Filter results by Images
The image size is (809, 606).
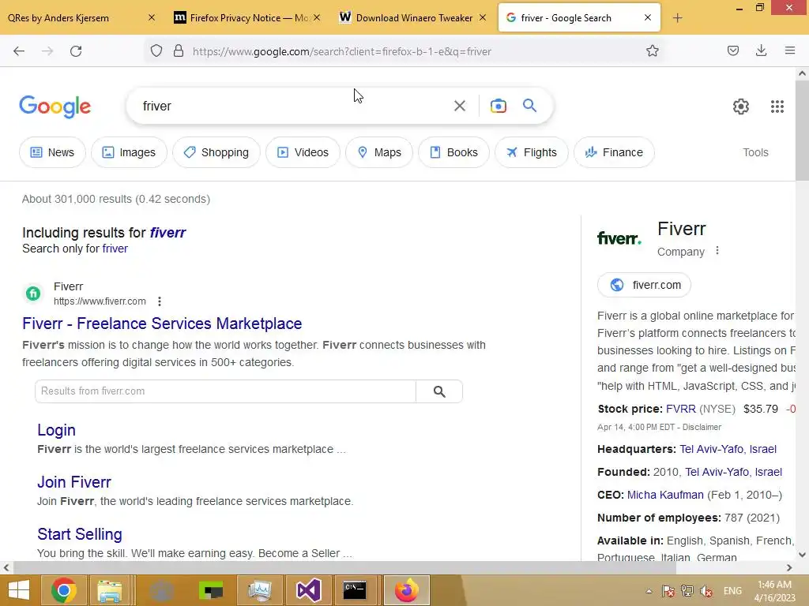[129, 152]
